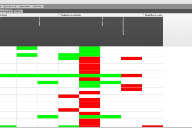Click the partially visible certificate group header at left
The image size is (192, 128).
tap(4, 15)
